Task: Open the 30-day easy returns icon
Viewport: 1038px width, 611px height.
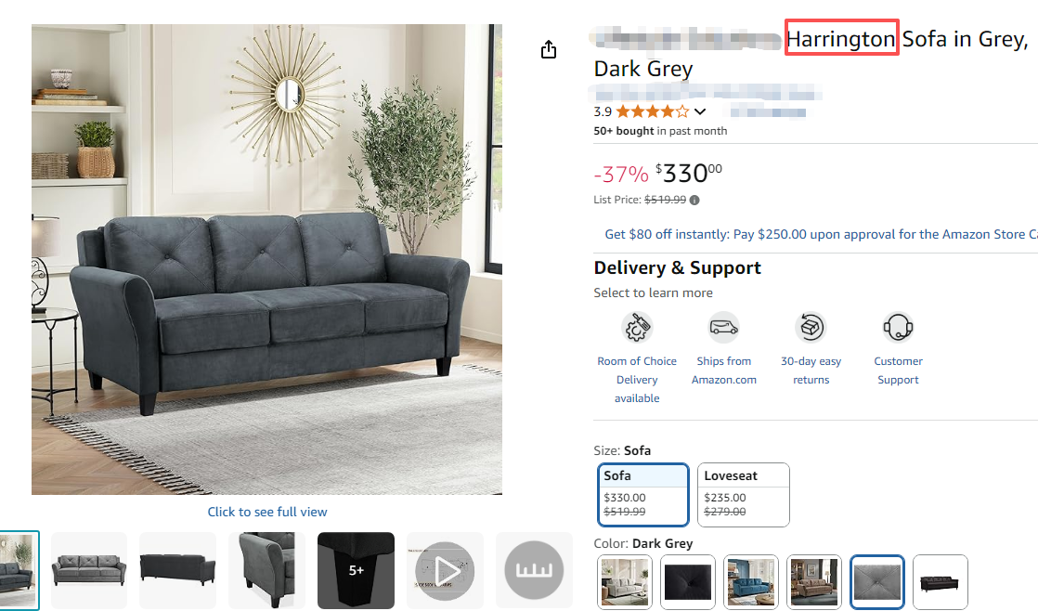Action: (x=811, y=327)
